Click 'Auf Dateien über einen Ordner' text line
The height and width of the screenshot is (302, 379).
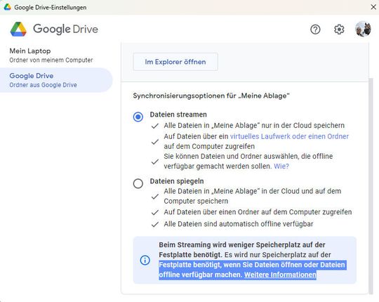tap(258, 212)
